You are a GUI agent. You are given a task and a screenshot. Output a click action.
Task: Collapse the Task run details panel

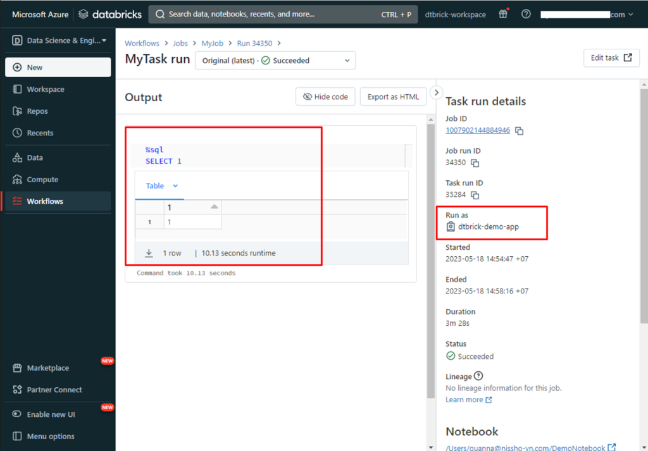click(435, 93)
